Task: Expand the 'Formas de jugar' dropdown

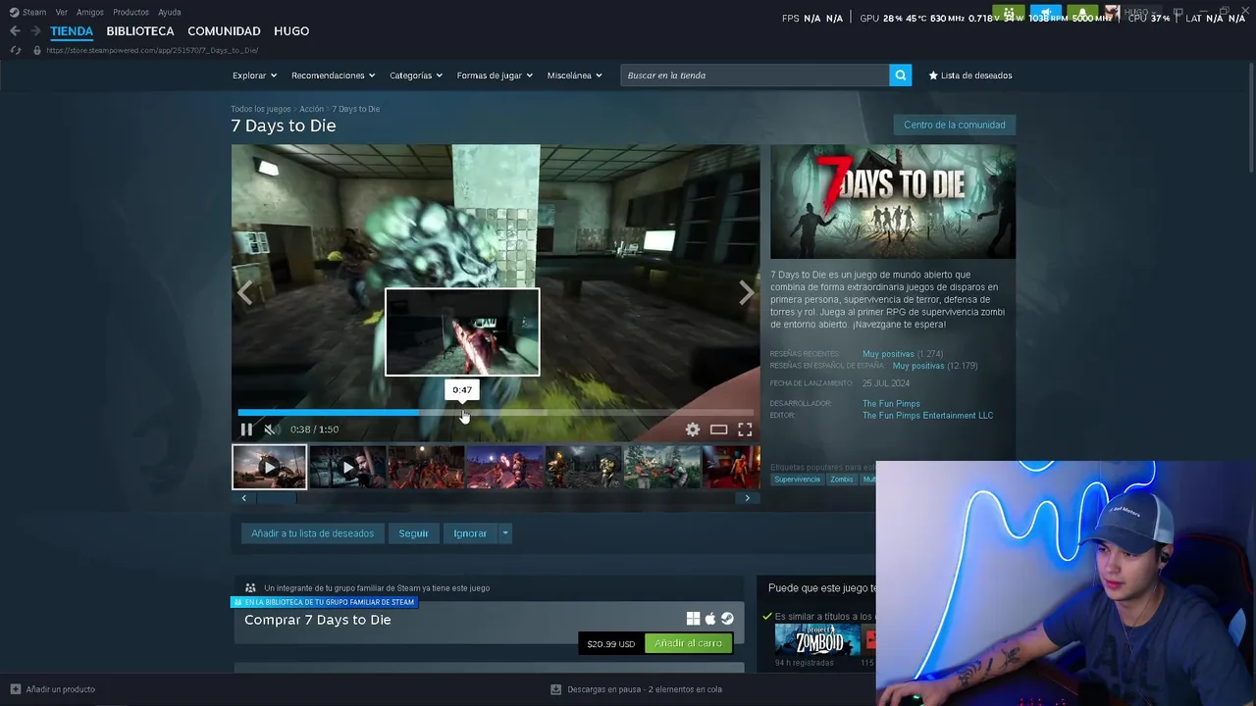Action: coord(495,76)
